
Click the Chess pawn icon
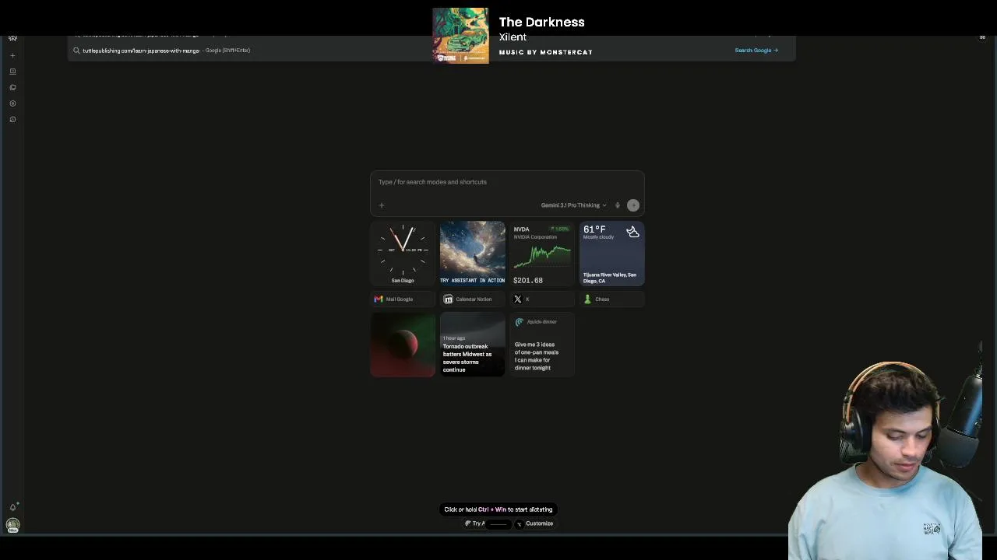click(x=587, y=299)
